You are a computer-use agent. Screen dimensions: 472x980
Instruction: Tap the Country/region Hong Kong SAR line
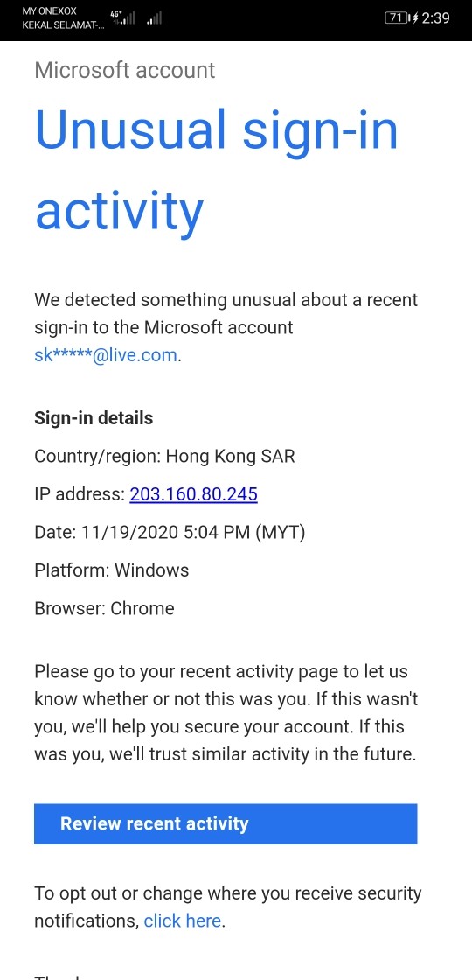pyautogui.click(x=164, y=456)
